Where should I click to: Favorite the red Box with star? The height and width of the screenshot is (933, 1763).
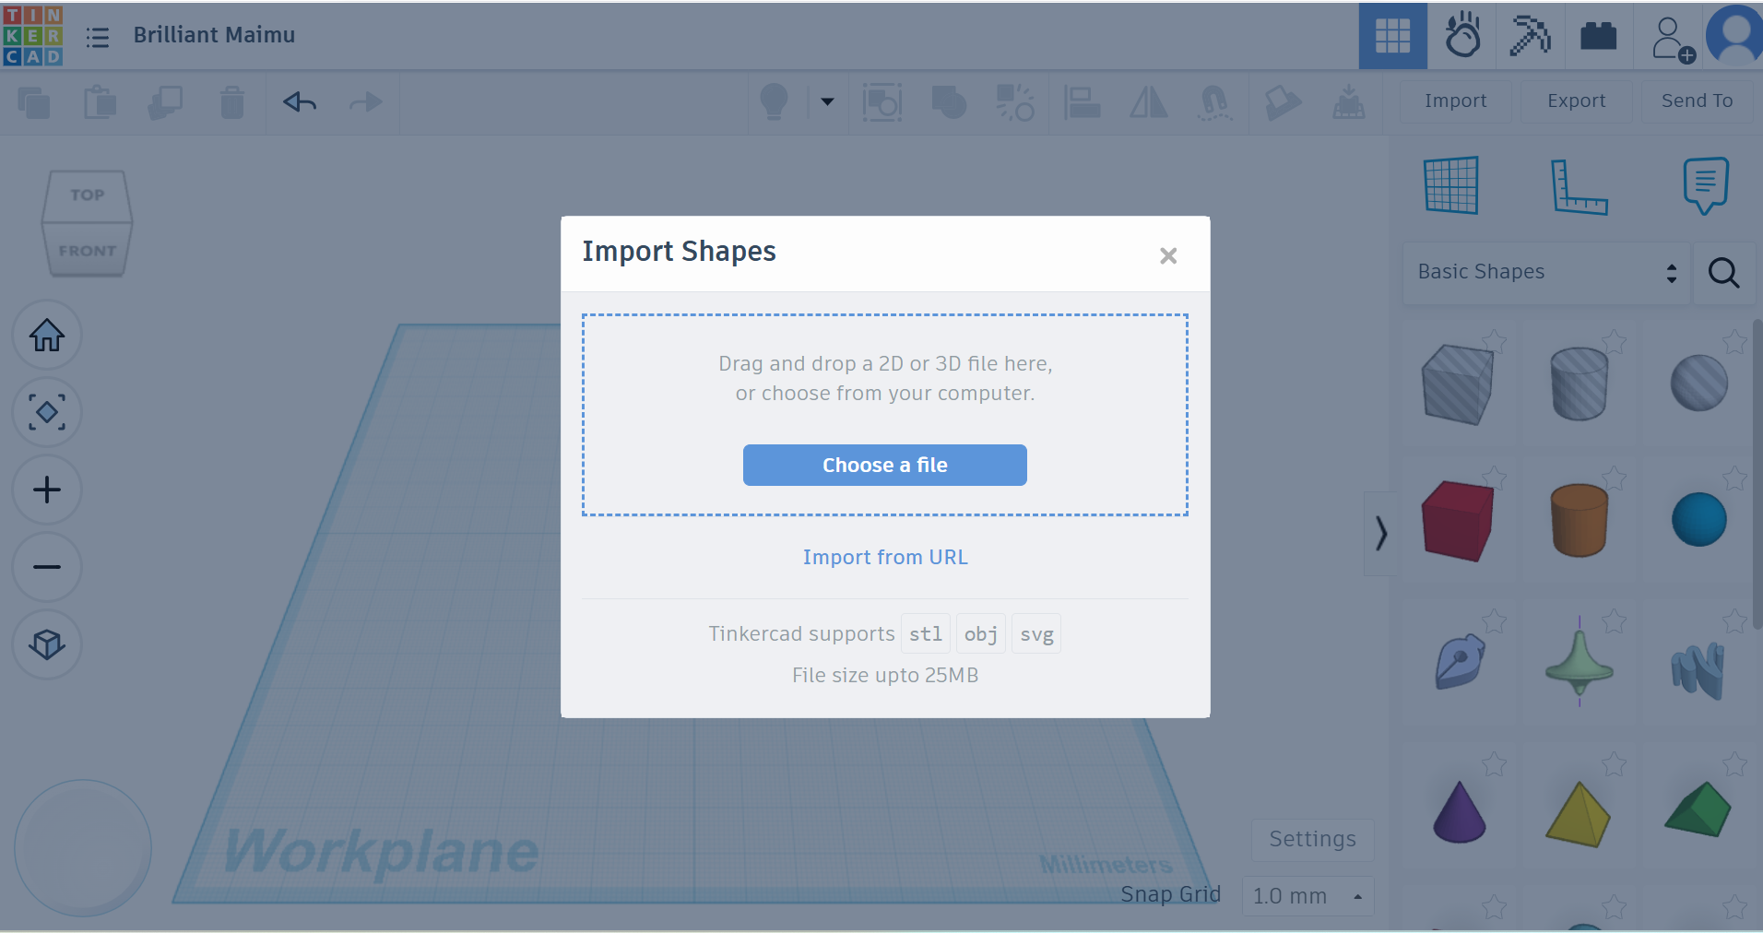1495,478
